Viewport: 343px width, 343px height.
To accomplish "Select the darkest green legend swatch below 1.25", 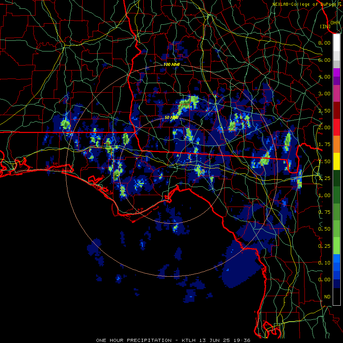I will (x=337, y=178).
